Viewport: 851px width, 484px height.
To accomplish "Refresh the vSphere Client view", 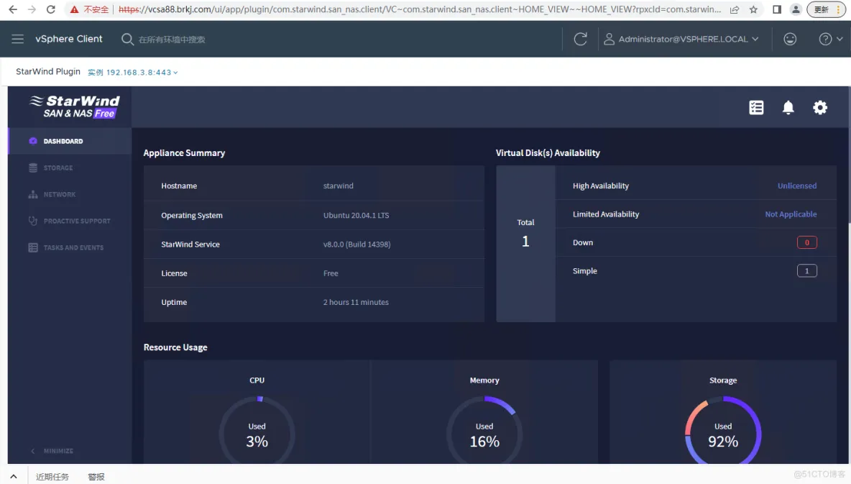I will pos(580,39).
